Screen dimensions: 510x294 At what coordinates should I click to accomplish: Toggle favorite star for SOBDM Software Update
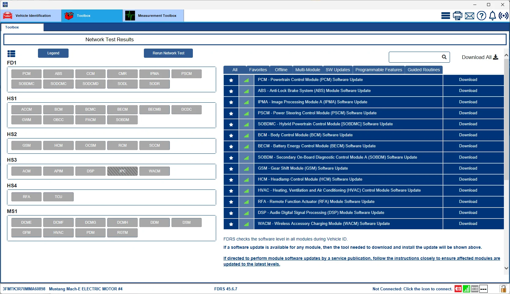231,158
